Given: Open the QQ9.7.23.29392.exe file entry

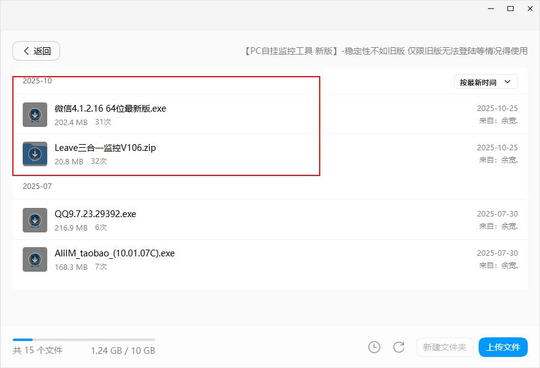Looking at the screenshot, I should coord(95,214).
